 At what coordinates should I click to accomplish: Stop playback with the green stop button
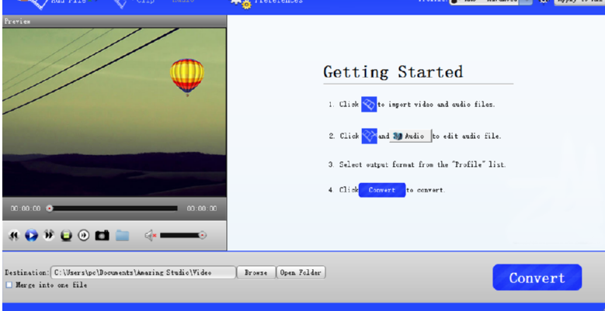click(x=66, y=235)
